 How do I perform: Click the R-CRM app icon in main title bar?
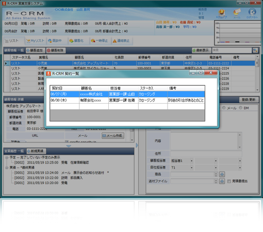pyautogui.click(x=4, y=4)
